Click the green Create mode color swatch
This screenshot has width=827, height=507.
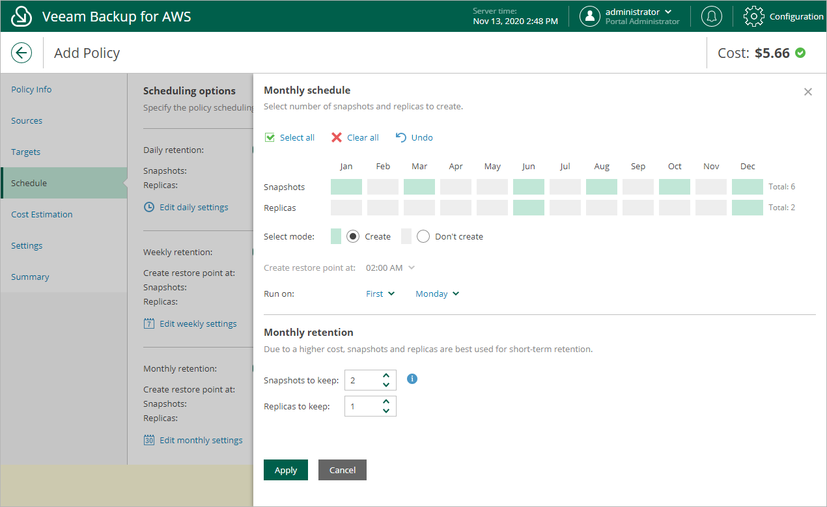336,236
